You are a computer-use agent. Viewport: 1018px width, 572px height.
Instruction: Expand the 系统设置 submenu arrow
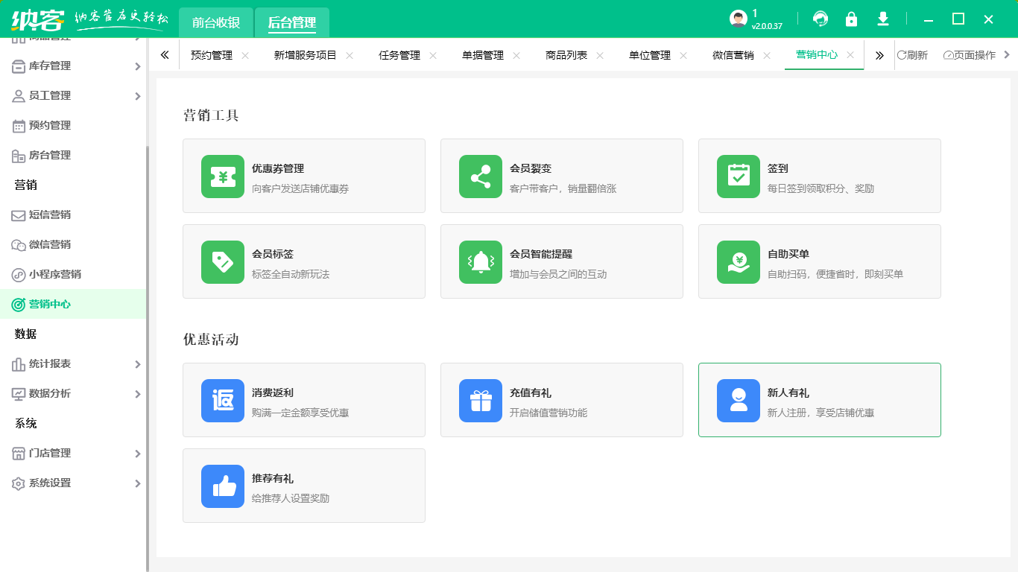pyautogui.click(x=137, y=483)
